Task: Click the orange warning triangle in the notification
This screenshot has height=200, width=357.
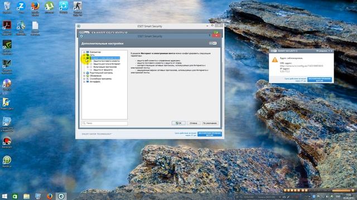Action: (x=275, y=59)
